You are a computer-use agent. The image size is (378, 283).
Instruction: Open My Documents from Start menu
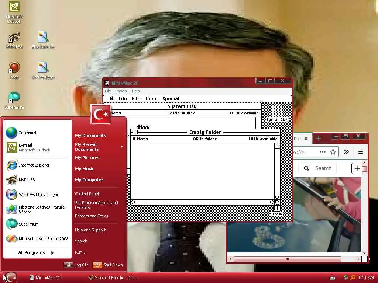tap(90, 136)
